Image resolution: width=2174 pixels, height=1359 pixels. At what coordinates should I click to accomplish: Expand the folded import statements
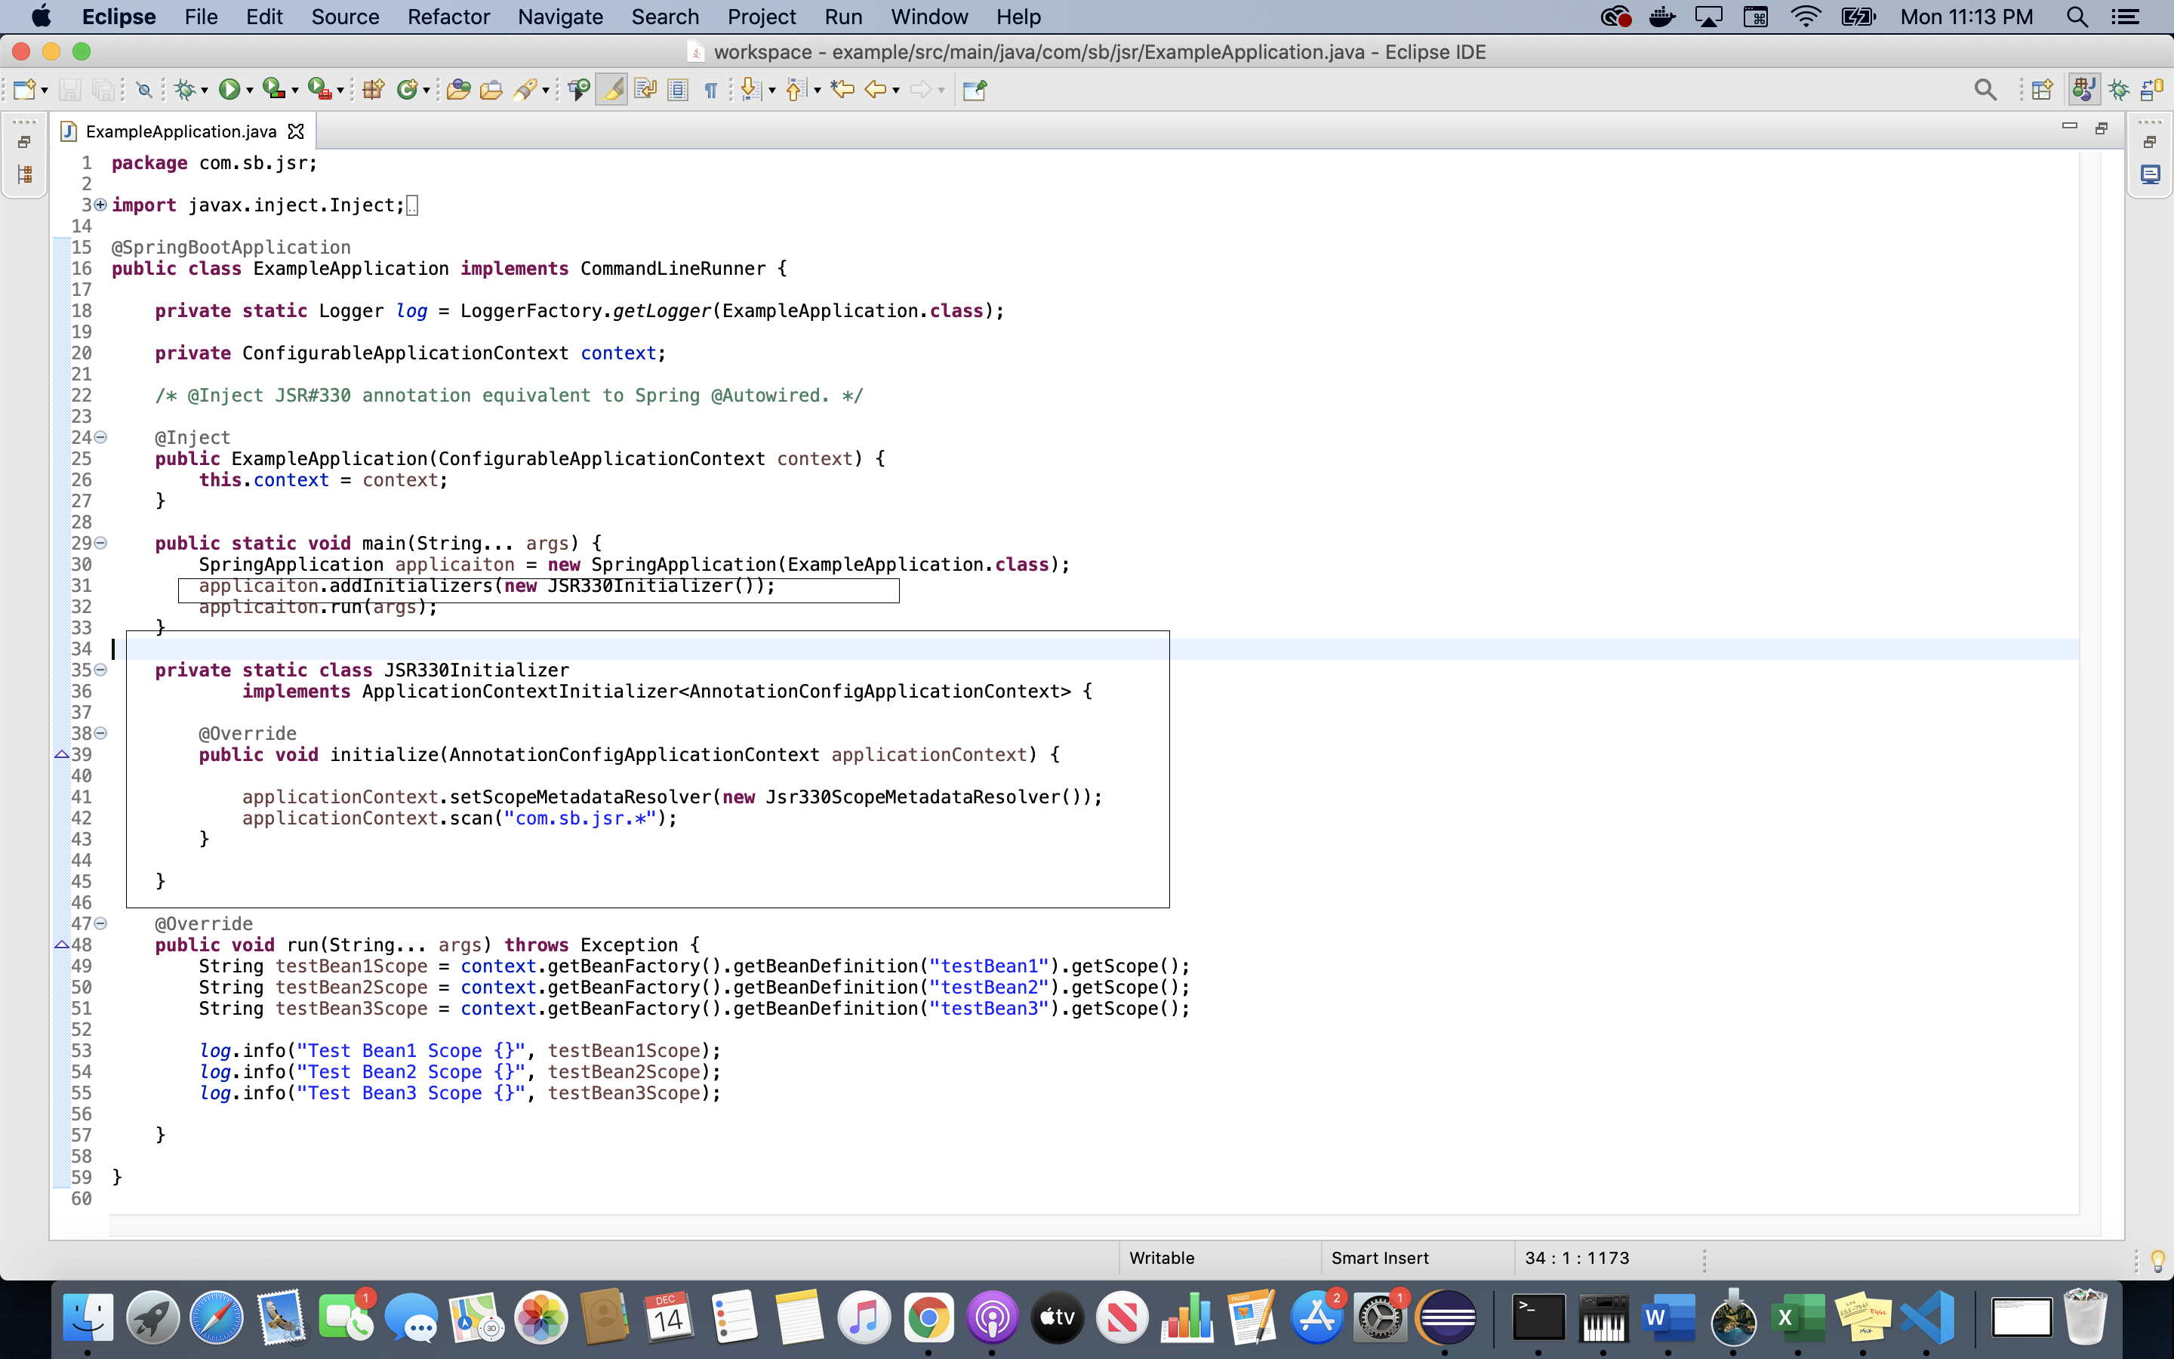100,205
